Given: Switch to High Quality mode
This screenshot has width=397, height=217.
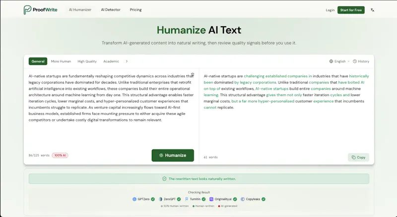Looking at the screenshot, I should (x=87, y=61).
